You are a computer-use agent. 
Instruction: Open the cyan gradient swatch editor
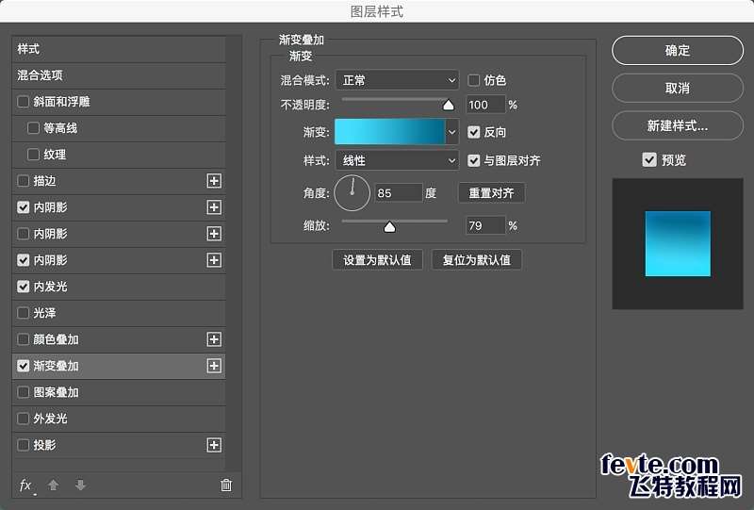click(390, 132)
